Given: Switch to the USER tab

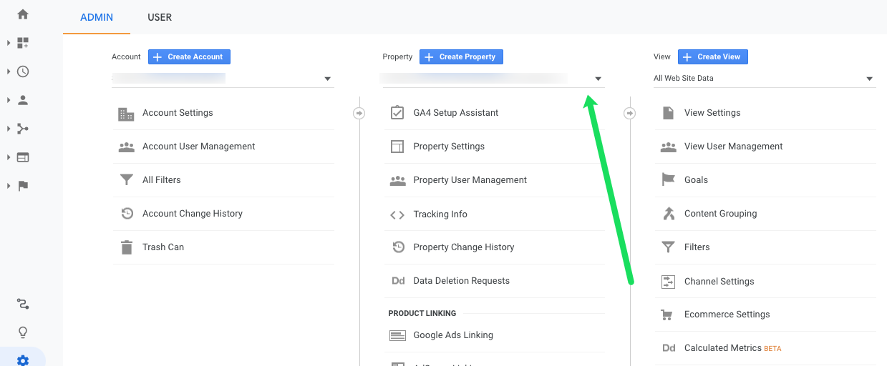Looking at the screenshot, I should tap(160, 17).
